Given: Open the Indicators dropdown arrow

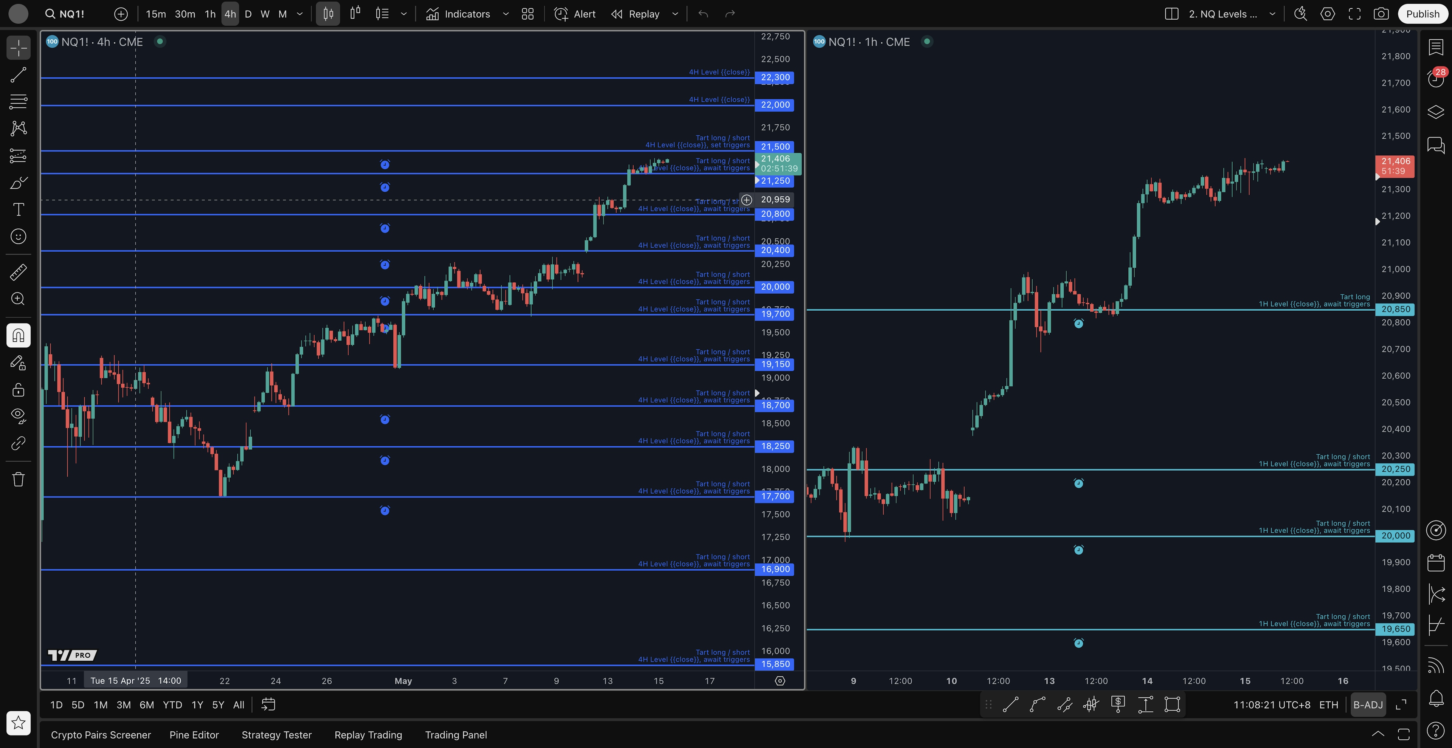Looking at the screenshot, I should pyautogui.click(x=506, y=14).
